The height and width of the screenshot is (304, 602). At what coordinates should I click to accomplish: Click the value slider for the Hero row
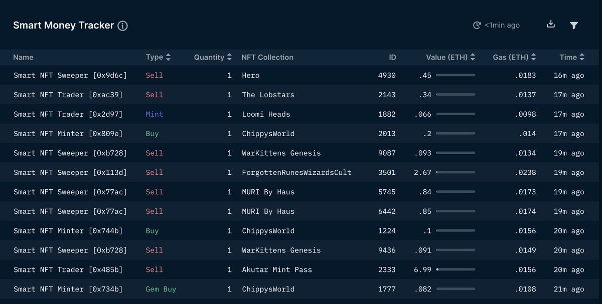point(456,75)
